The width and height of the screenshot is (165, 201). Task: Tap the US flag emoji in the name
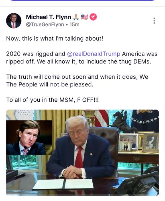pos(84,17)
